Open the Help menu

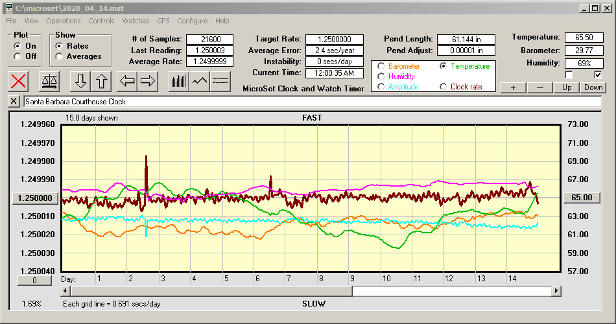point(222,21)
